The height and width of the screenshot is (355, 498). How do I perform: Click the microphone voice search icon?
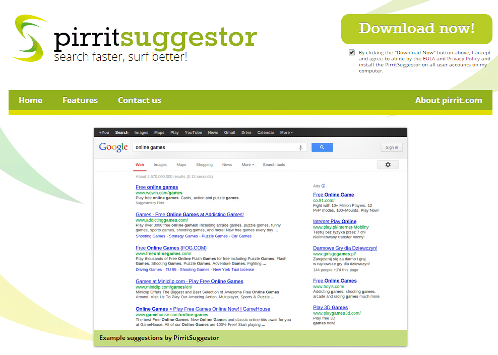pyautogui.click(x=300, y=148)
